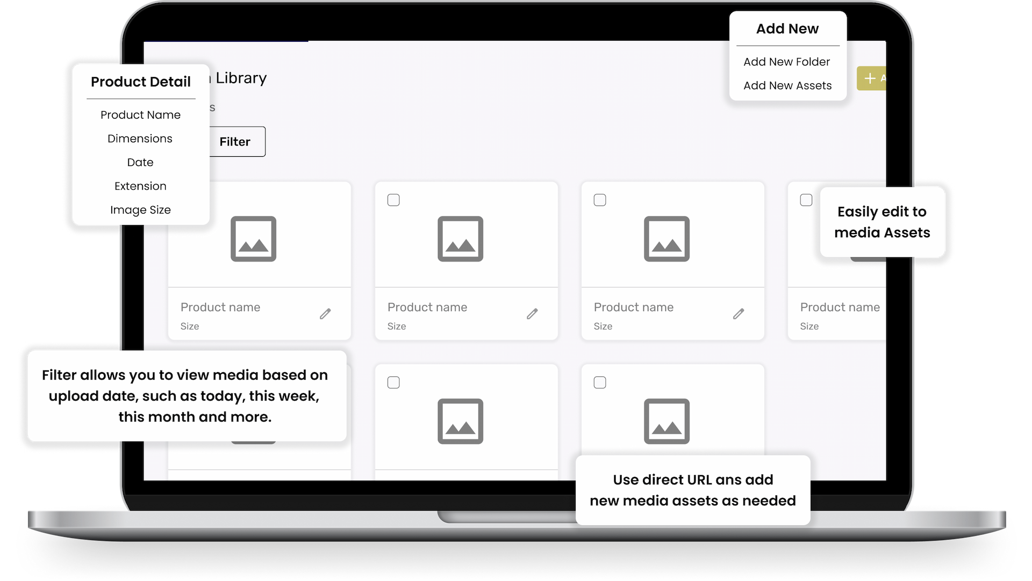Select Extension in Product Detail list
1032x581 pixels.
(140, 186)
